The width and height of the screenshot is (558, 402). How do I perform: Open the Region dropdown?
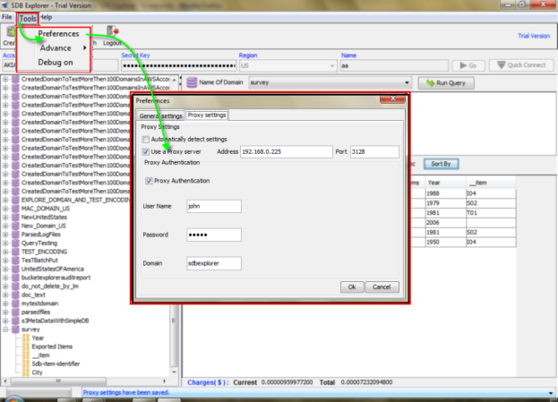[288, 66]
